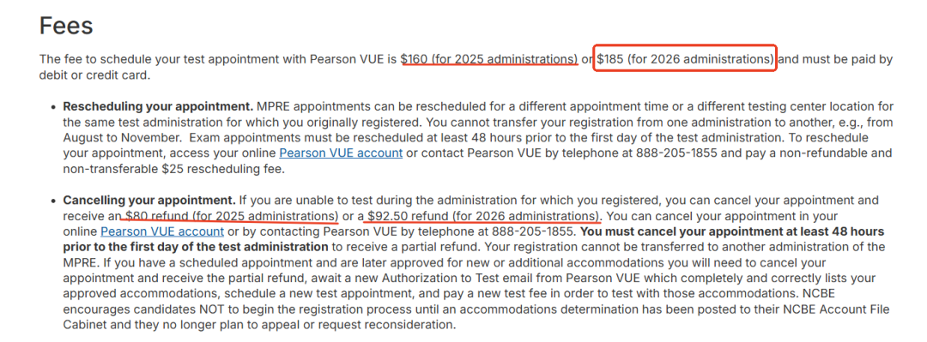Viewport: 927px width, 342px height.
Task: Click the Fees heading
Action: tap(66, 26)
